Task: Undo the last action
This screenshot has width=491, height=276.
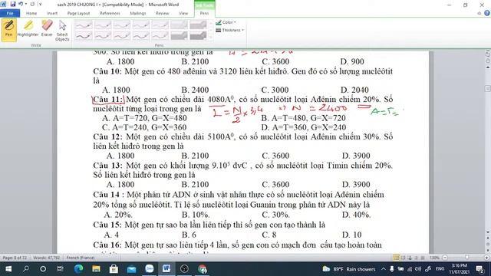Action: coord(21,4)
